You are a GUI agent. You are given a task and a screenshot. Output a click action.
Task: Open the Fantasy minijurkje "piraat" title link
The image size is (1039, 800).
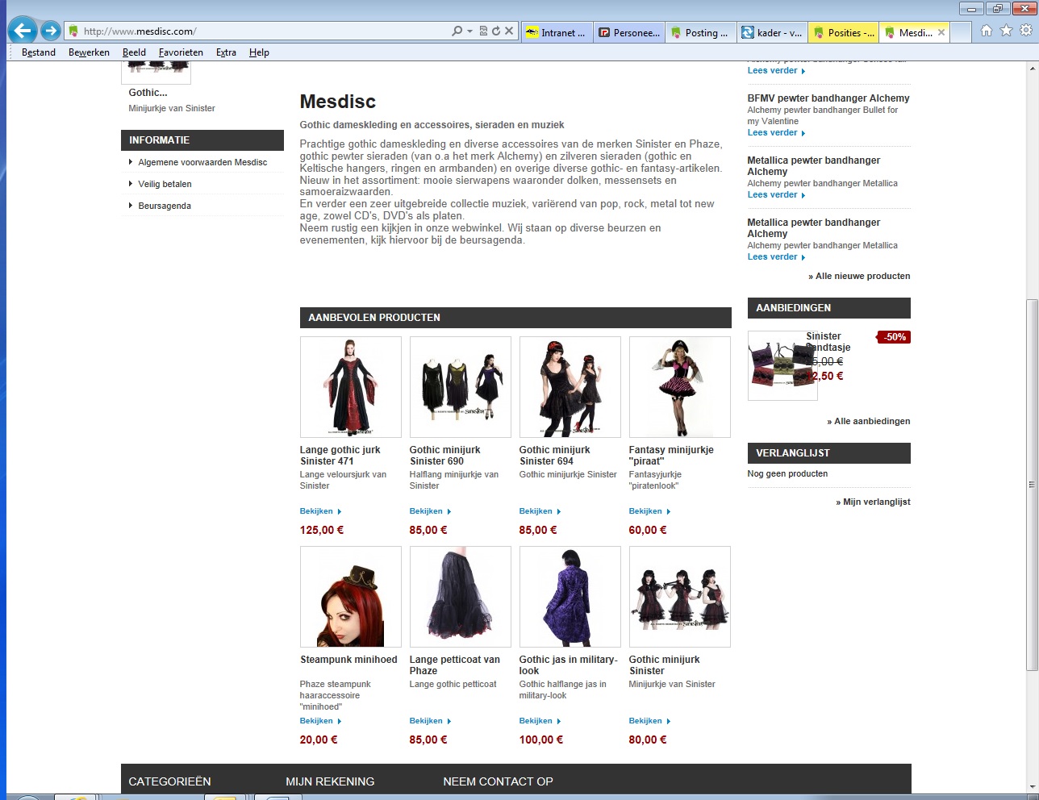click(x=671, y=456)
